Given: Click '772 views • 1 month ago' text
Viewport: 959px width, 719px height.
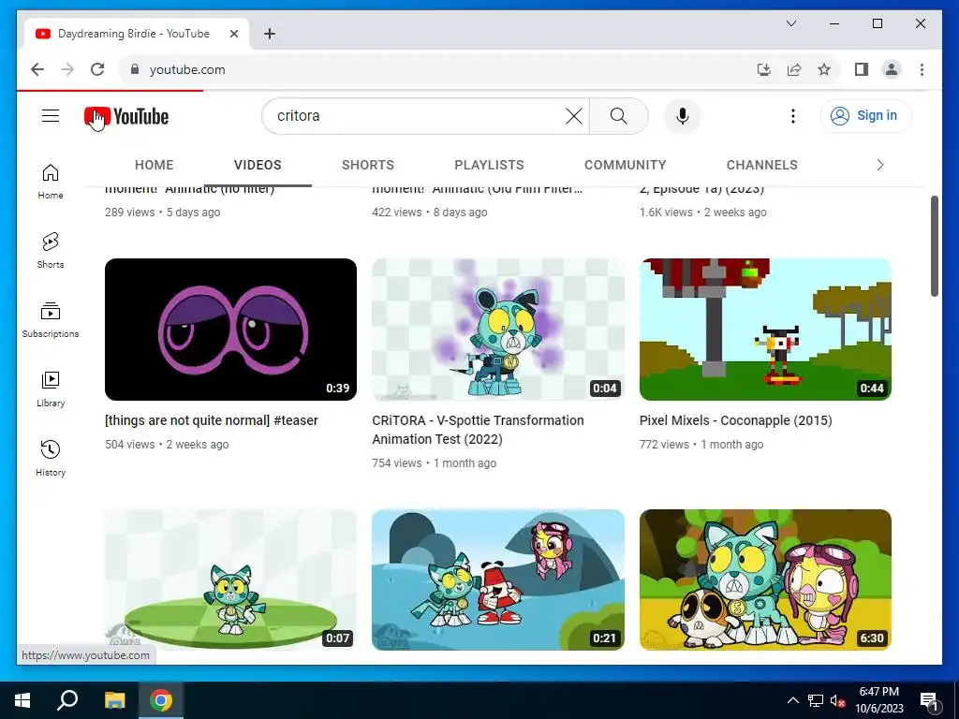Looking at the screenshot, I should point(701,445).
